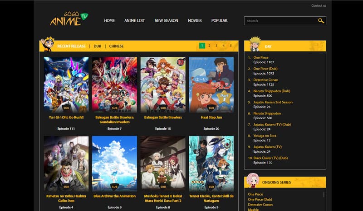Click the Yu☆Gi☆Oh!: Go Rush!! title link
363x211 pixels.
[x=66, y=117]
